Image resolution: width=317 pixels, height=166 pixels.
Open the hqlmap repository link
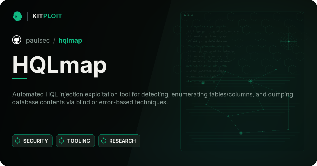pos(70,40)
